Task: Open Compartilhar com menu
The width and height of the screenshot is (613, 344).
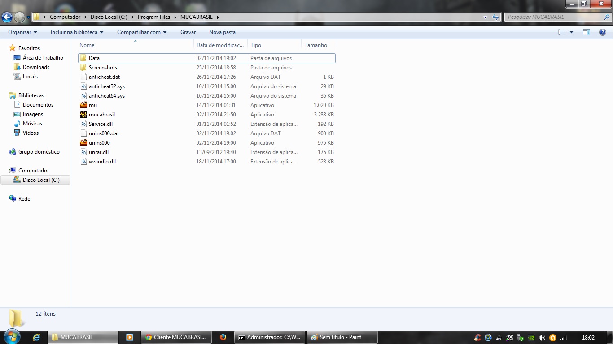Action: coord(142,32)
